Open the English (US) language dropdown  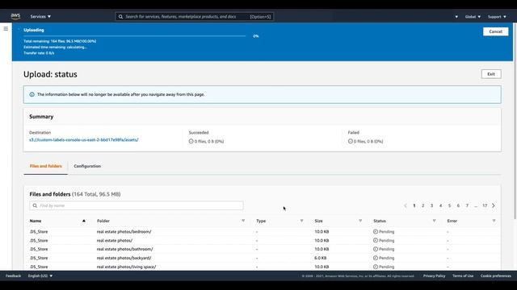[40, 275]
